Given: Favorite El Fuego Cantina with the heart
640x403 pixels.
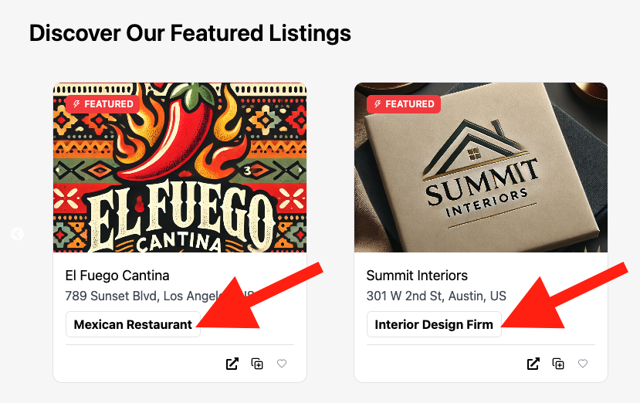Looking at the screenshot, I should coord(282,364).
